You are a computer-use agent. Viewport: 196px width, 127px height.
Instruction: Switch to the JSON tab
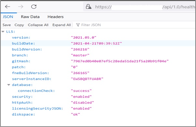8,17
